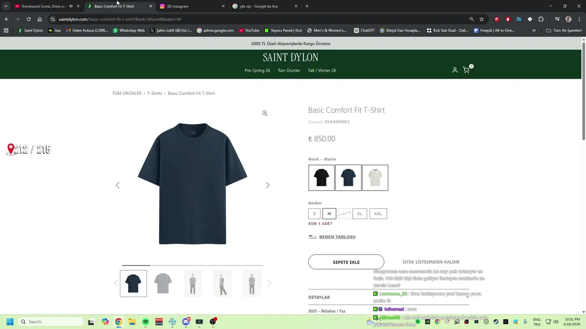Open the media control playlist icon
This screenshot has width=586, height=329.
[x=557, y=19]
